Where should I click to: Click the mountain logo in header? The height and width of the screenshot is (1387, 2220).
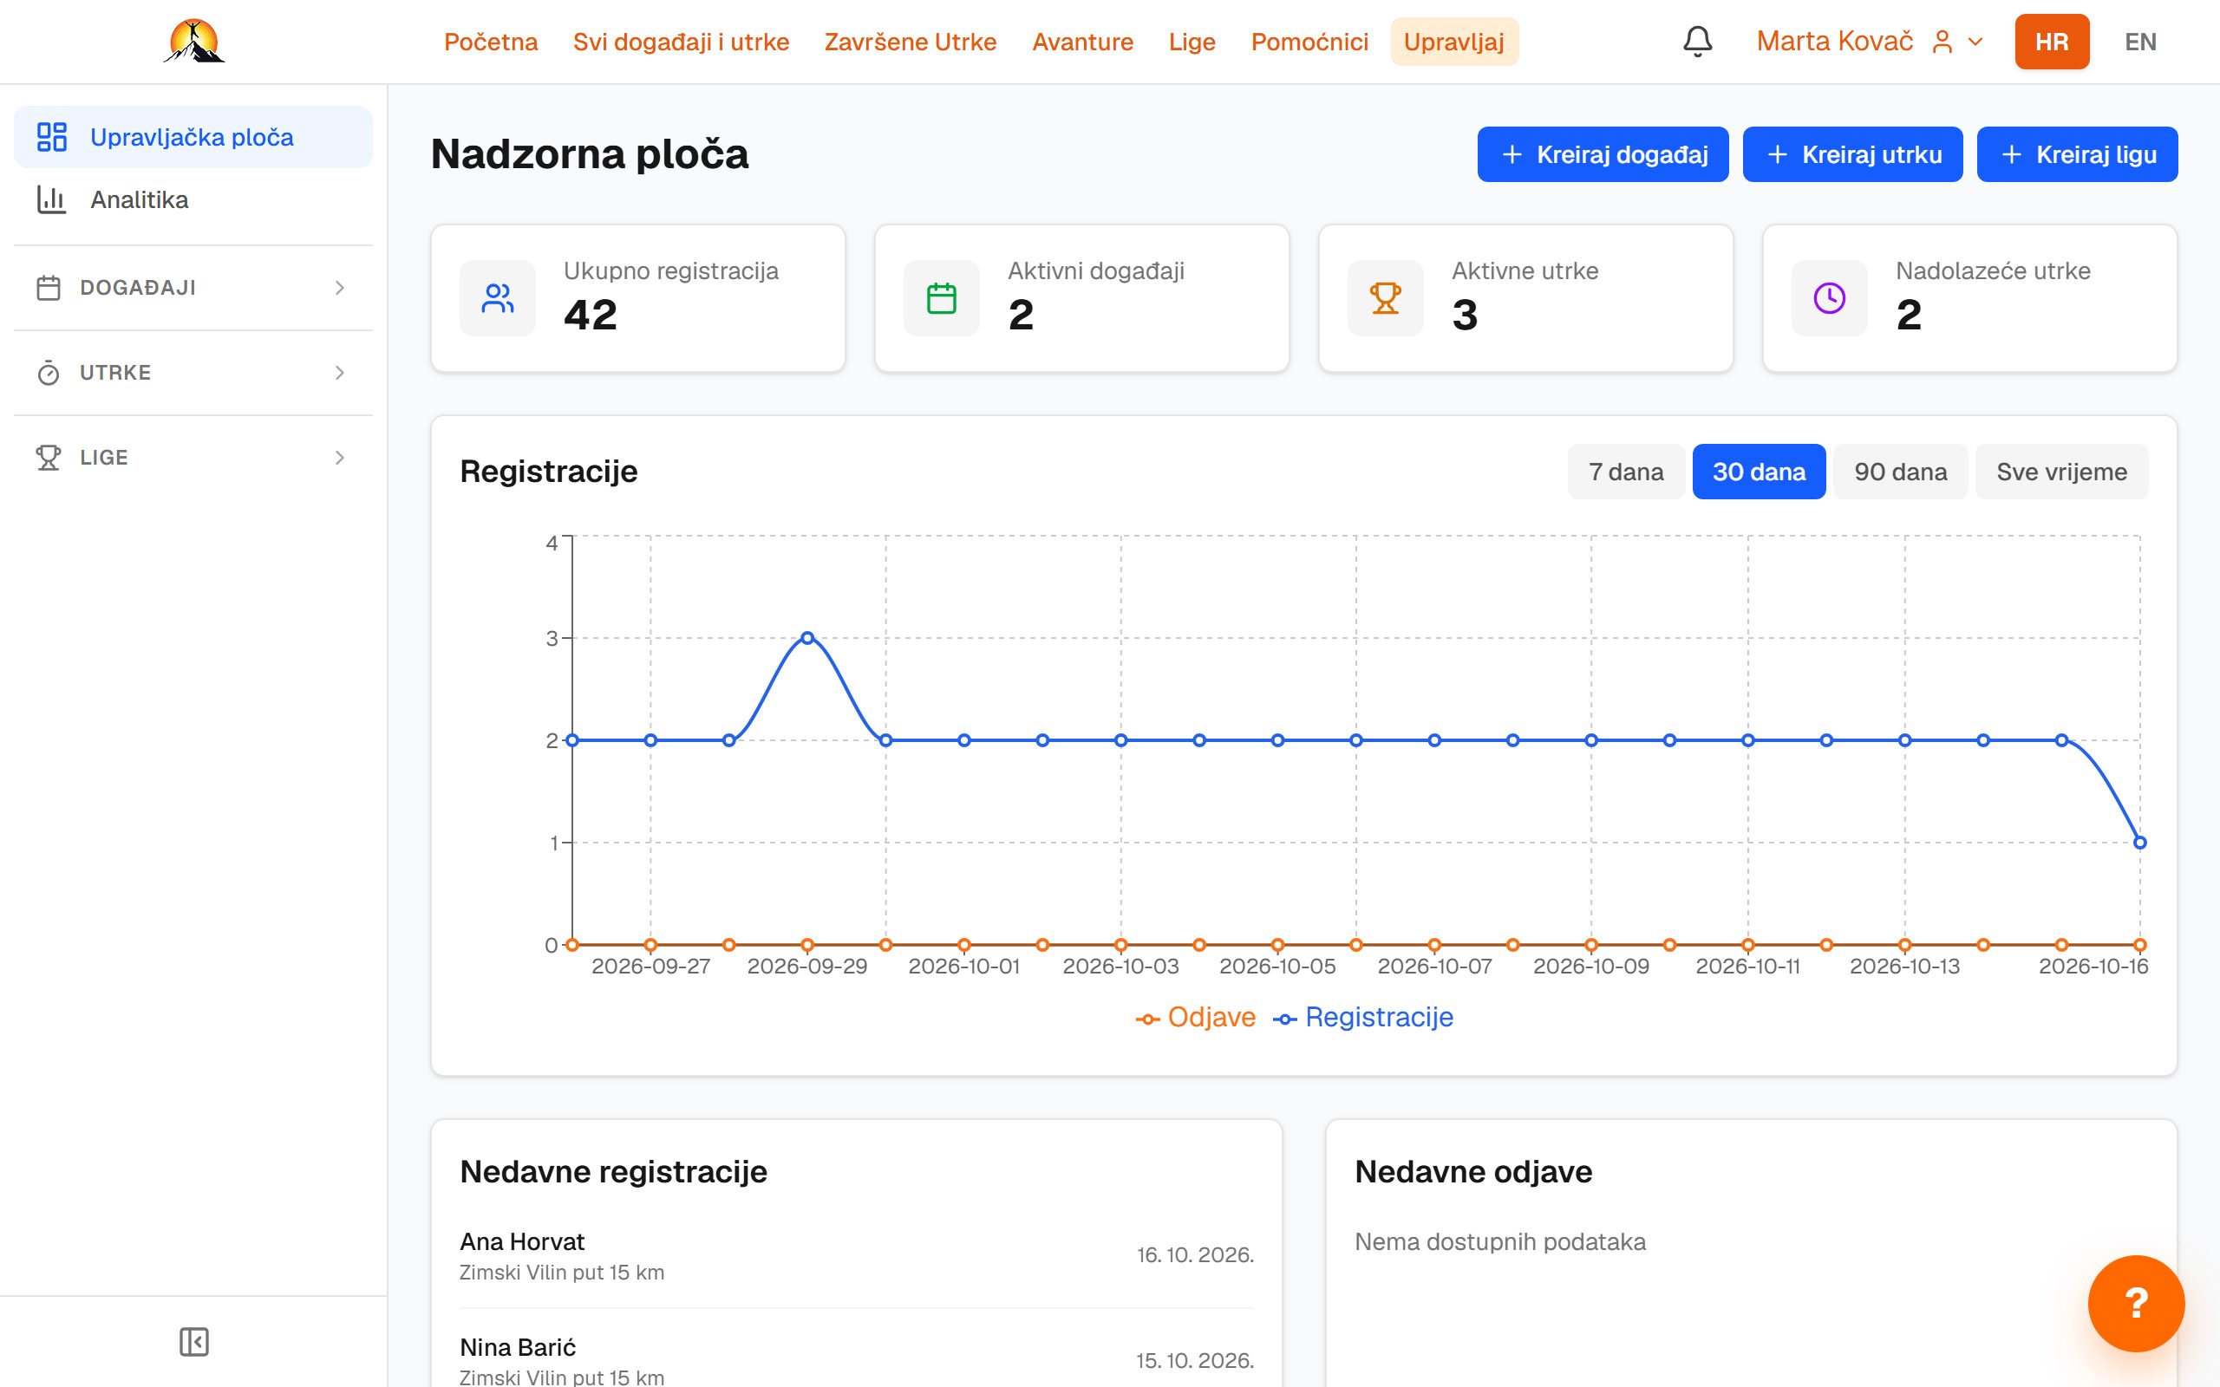point(194,42)
